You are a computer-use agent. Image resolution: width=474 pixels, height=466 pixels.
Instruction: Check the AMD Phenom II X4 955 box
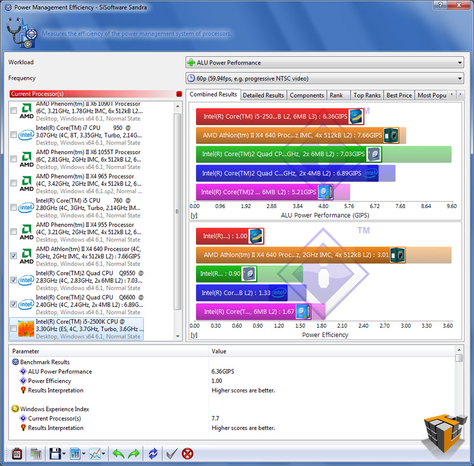point(13,231)
